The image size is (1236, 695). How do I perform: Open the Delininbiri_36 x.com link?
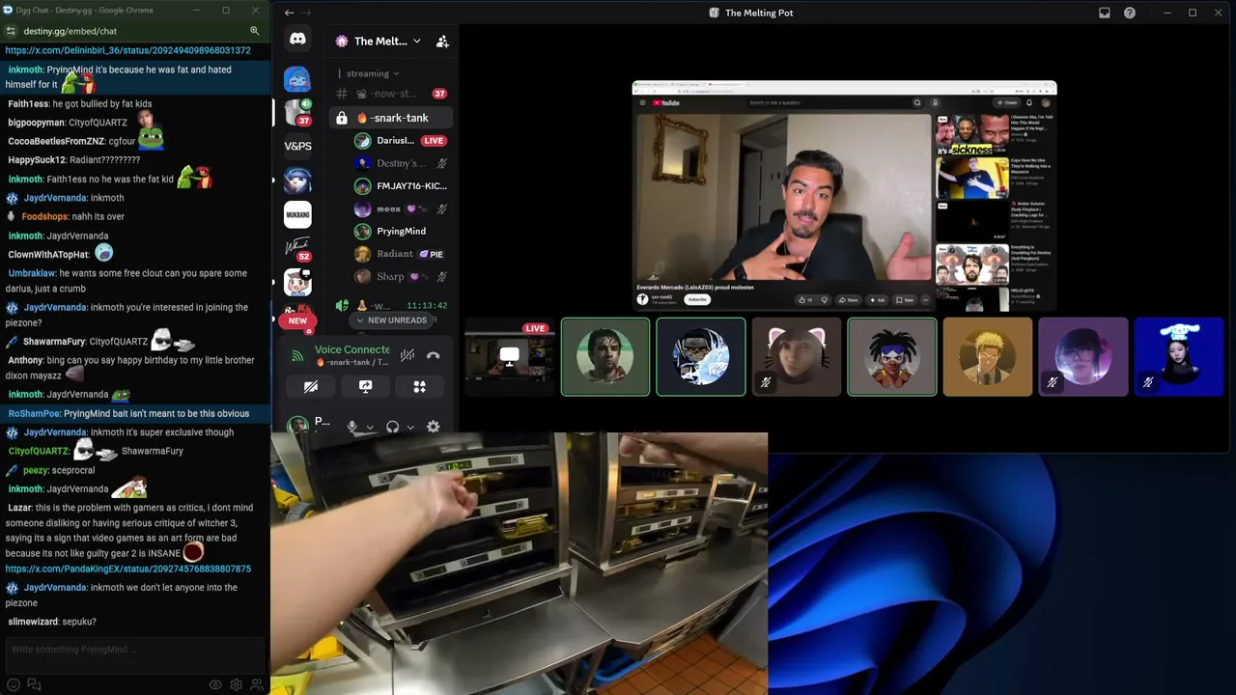click(x=128, y=50)
